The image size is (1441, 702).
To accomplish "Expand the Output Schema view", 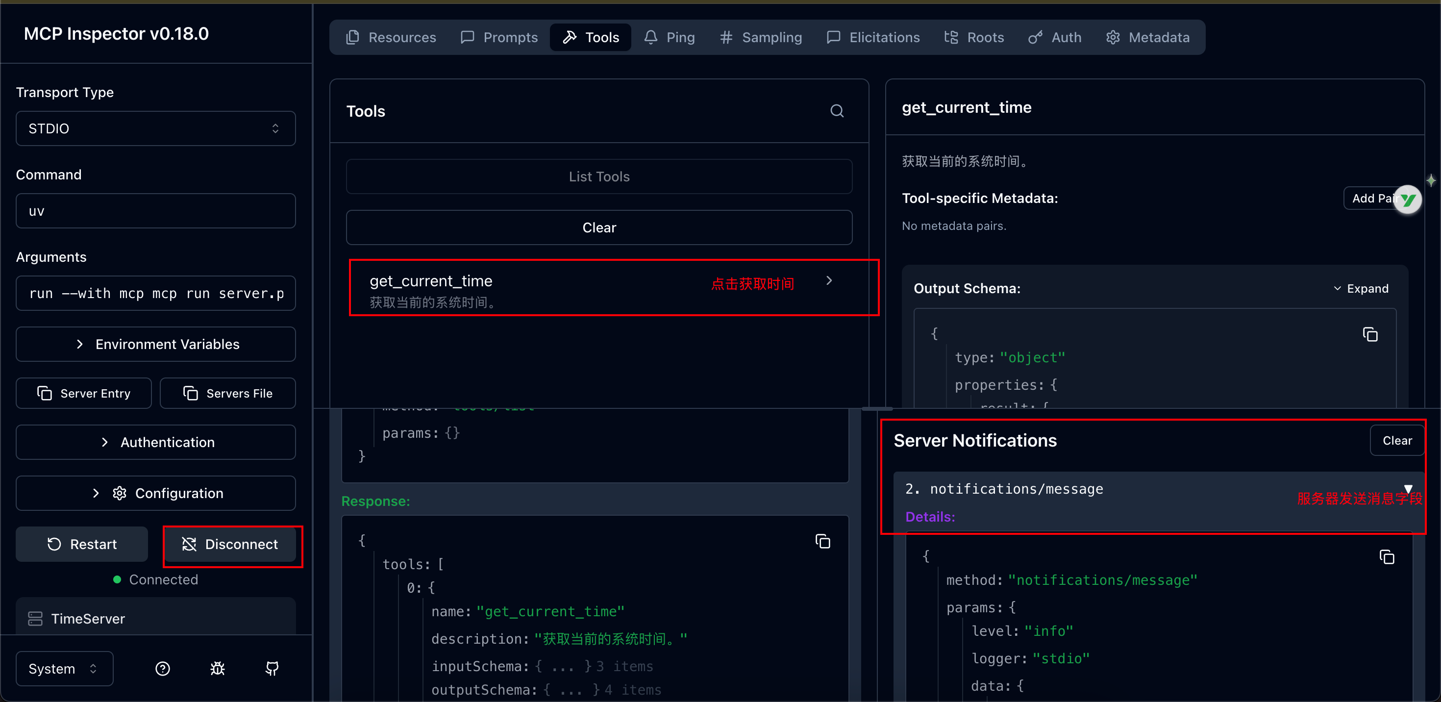I will click(x=1361, y=289).
